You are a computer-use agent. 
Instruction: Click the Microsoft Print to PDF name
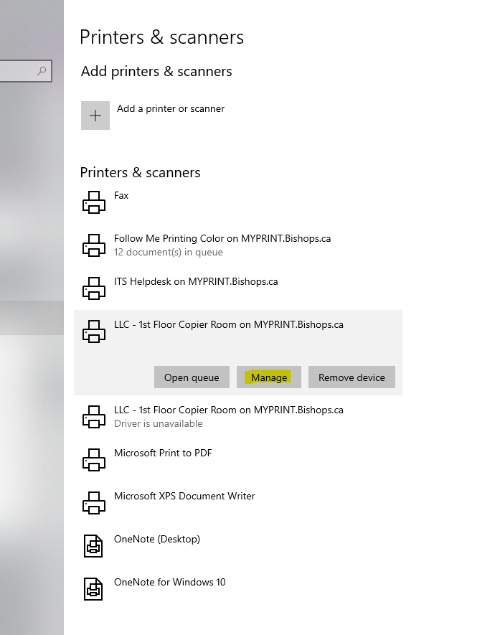[163, 453]
